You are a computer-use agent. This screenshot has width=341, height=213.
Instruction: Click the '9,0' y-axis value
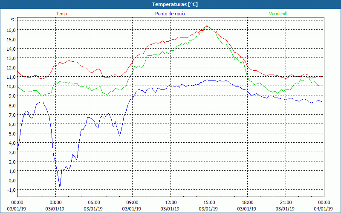12,95
